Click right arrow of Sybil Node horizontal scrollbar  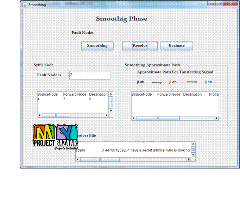pyautogui.click(x=106, y=115)
